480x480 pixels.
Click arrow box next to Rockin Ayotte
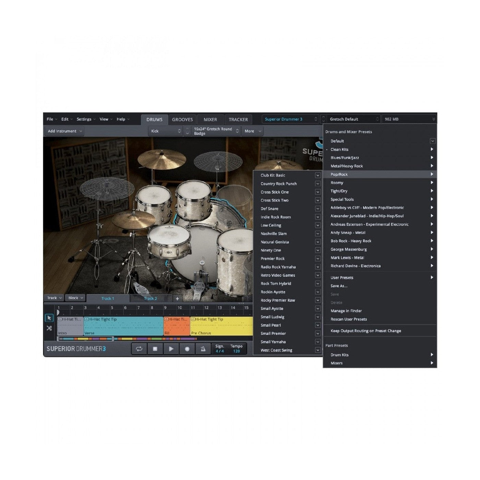(x=318, y=292)
